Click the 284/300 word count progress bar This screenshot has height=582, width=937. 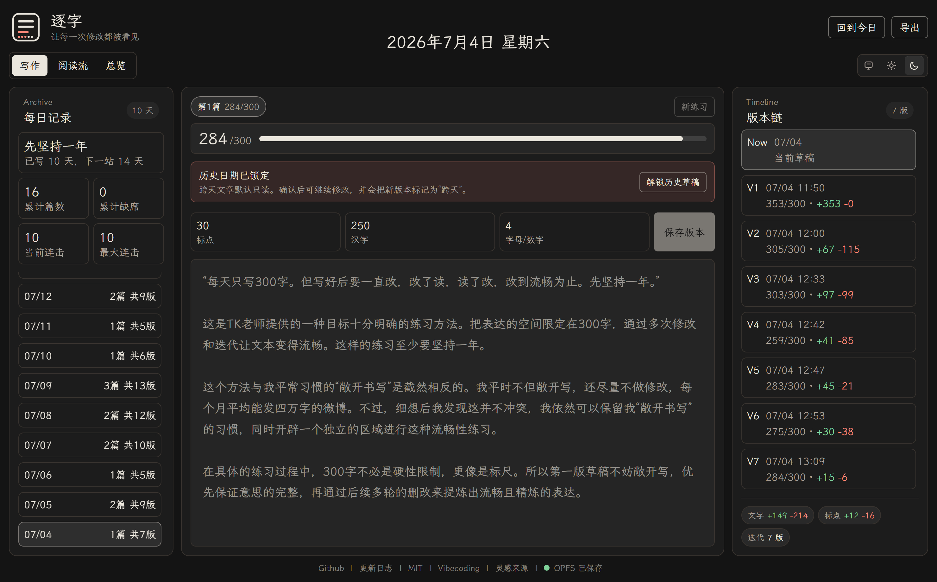click(x=482, y=139)
